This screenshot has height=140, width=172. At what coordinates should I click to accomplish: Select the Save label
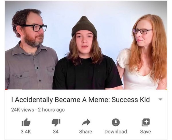pyautogui.click(x=146, y=132)
